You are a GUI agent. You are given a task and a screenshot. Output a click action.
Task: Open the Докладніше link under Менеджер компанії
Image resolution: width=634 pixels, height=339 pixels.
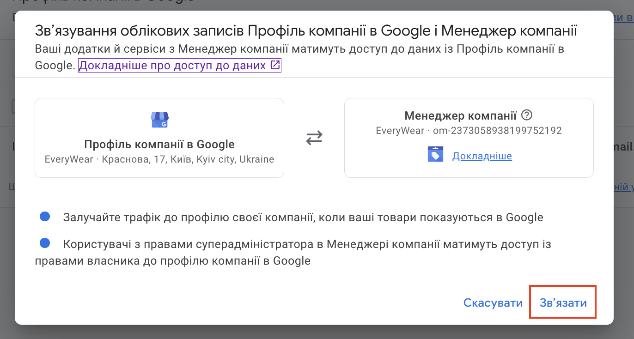(482, 156)
